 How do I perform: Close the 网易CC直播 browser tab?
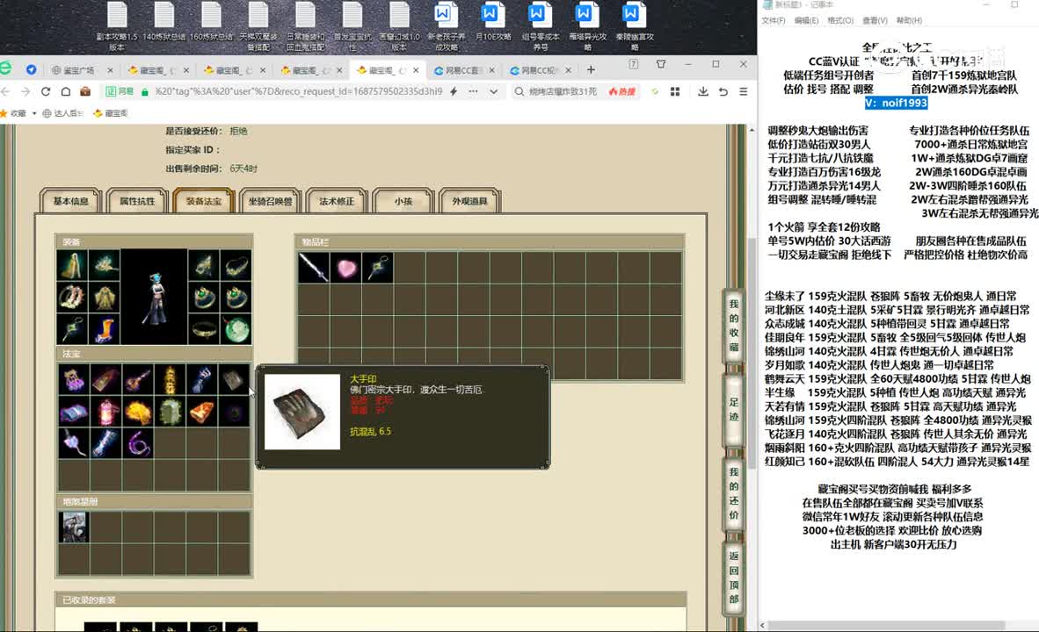pos(491,70)
